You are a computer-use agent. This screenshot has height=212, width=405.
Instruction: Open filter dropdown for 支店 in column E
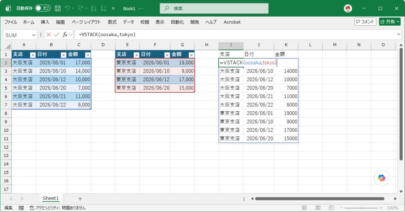coord(136,55)
